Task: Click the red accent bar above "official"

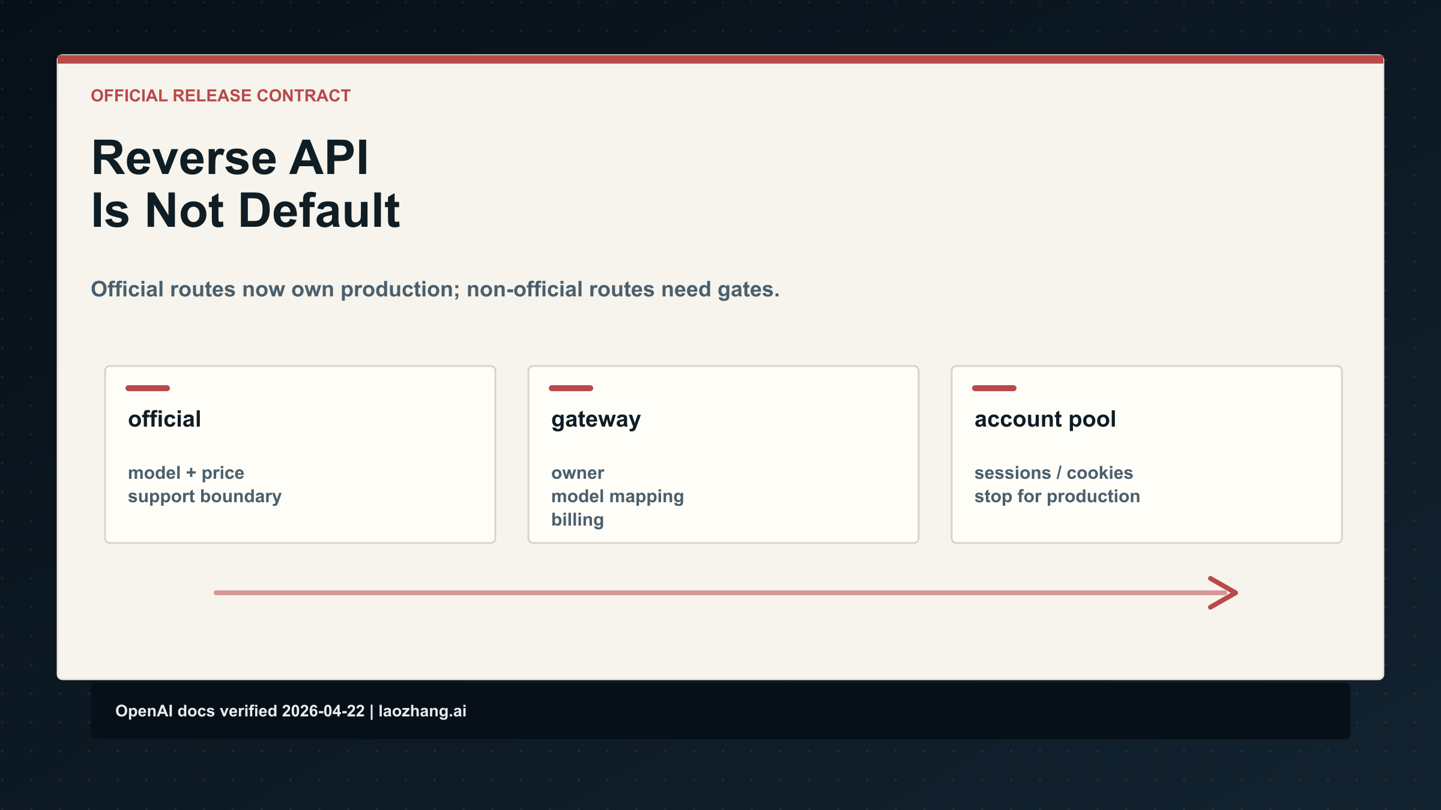Action: pos(148,388)
